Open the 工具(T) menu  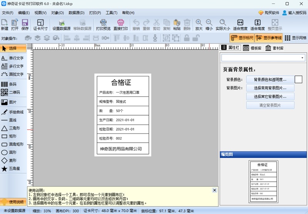pyautogui.click(x=112, y=13)
